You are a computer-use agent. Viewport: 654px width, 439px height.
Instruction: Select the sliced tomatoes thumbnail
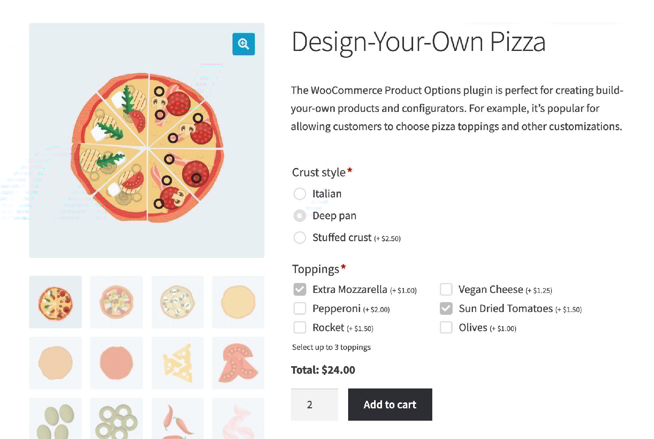[x=238, y=363]
